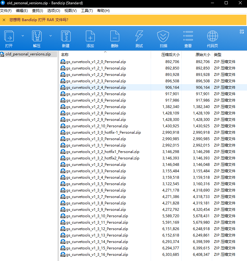This screenshot has width=247, height=261.
Task: Toggle the sort arrow above the file list
Action: [105, 52]
